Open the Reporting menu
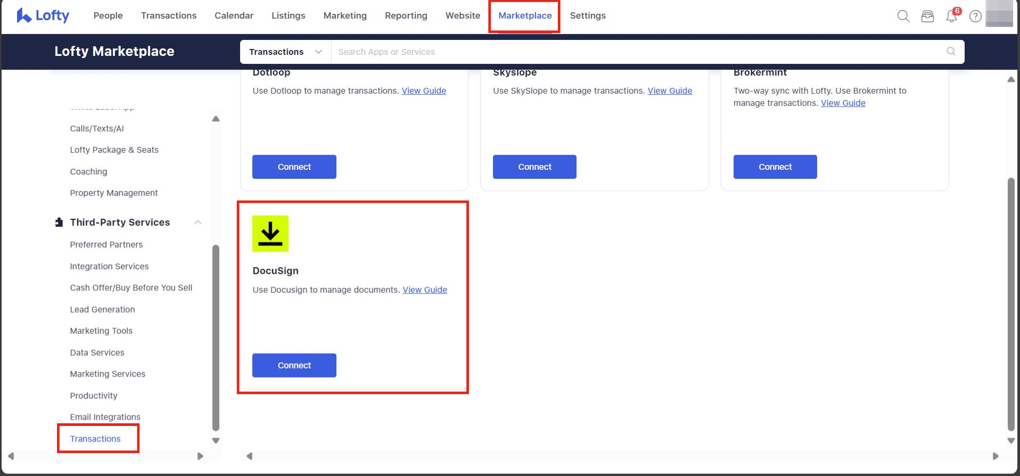 coord(406,15)
